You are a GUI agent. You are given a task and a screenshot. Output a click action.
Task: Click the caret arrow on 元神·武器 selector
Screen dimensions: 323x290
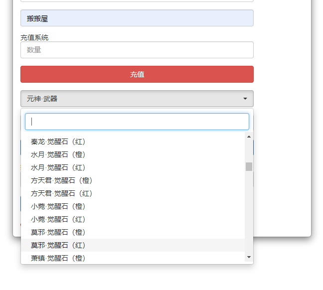click(245, 99)
